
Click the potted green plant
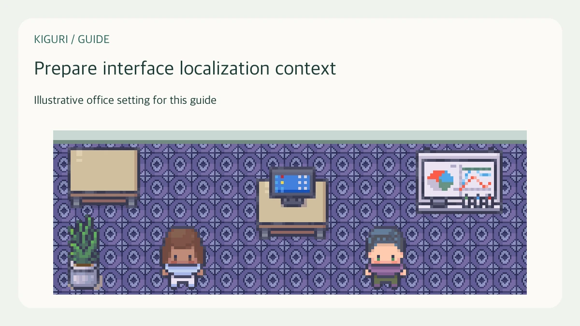click(x=84, y=252)
